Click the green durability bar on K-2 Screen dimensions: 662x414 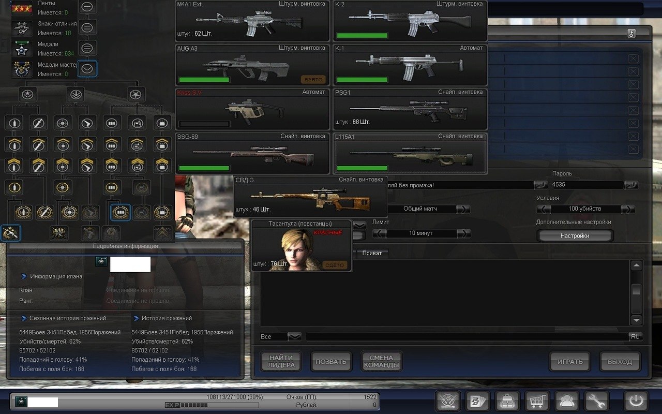(x=362, y=36)
